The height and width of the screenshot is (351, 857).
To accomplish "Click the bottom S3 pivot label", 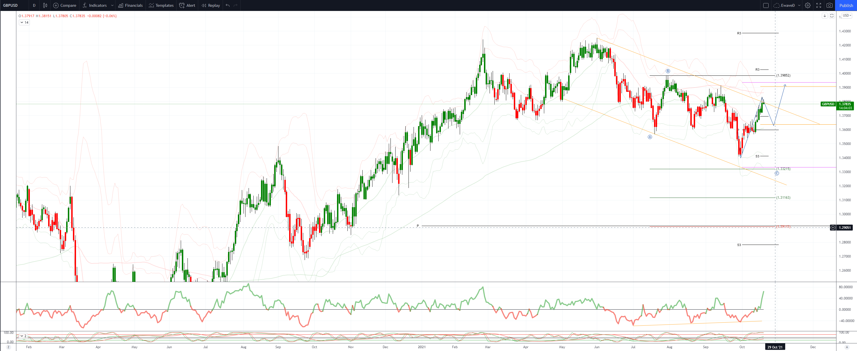I will click(x=739, y=245).
